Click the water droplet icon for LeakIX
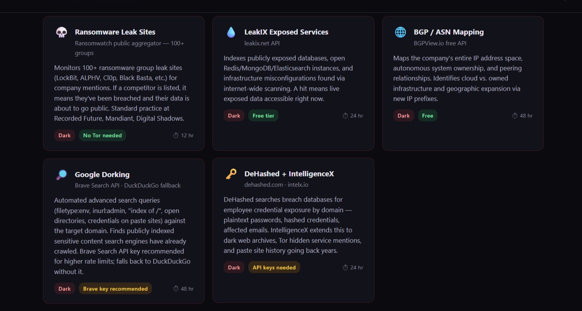The image size is (582, 311). [231, 32]
